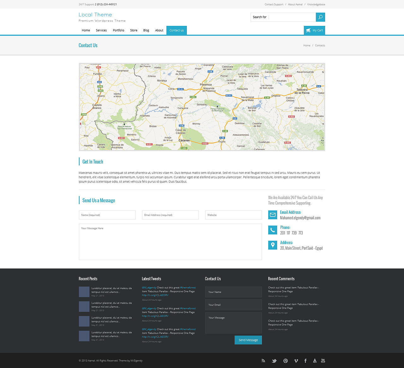
Task: Click the Send Message button
Action: 248,340
